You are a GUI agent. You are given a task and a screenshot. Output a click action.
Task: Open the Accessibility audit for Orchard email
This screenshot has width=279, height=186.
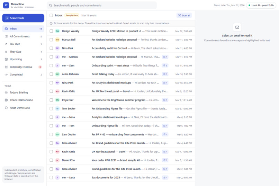121,48
